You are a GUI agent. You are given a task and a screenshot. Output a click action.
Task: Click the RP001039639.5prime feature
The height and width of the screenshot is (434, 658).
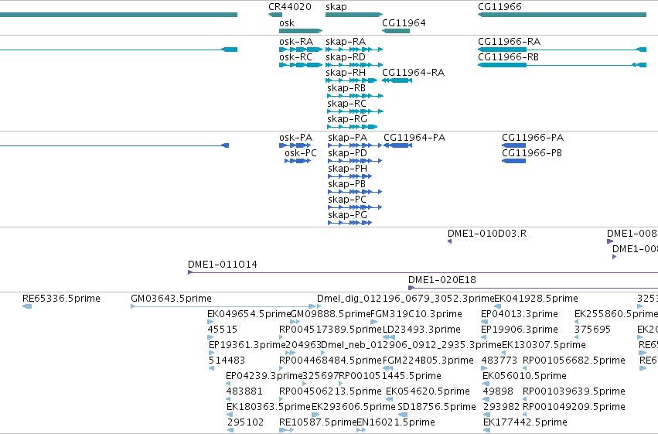(524, 399)
